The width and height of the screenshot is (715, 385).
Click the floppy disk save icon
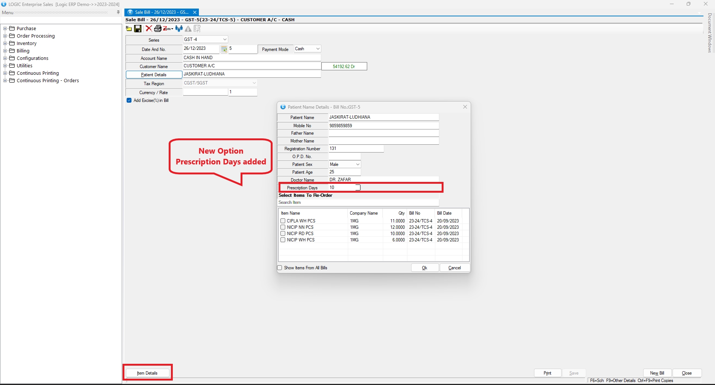pyautogui.click(x=138, y=29)
